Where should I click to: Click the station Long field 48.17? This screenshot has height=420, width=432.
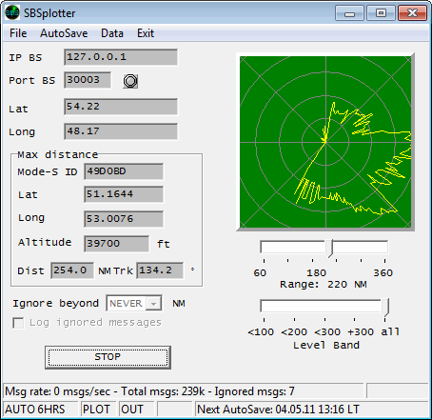[121, 131]
